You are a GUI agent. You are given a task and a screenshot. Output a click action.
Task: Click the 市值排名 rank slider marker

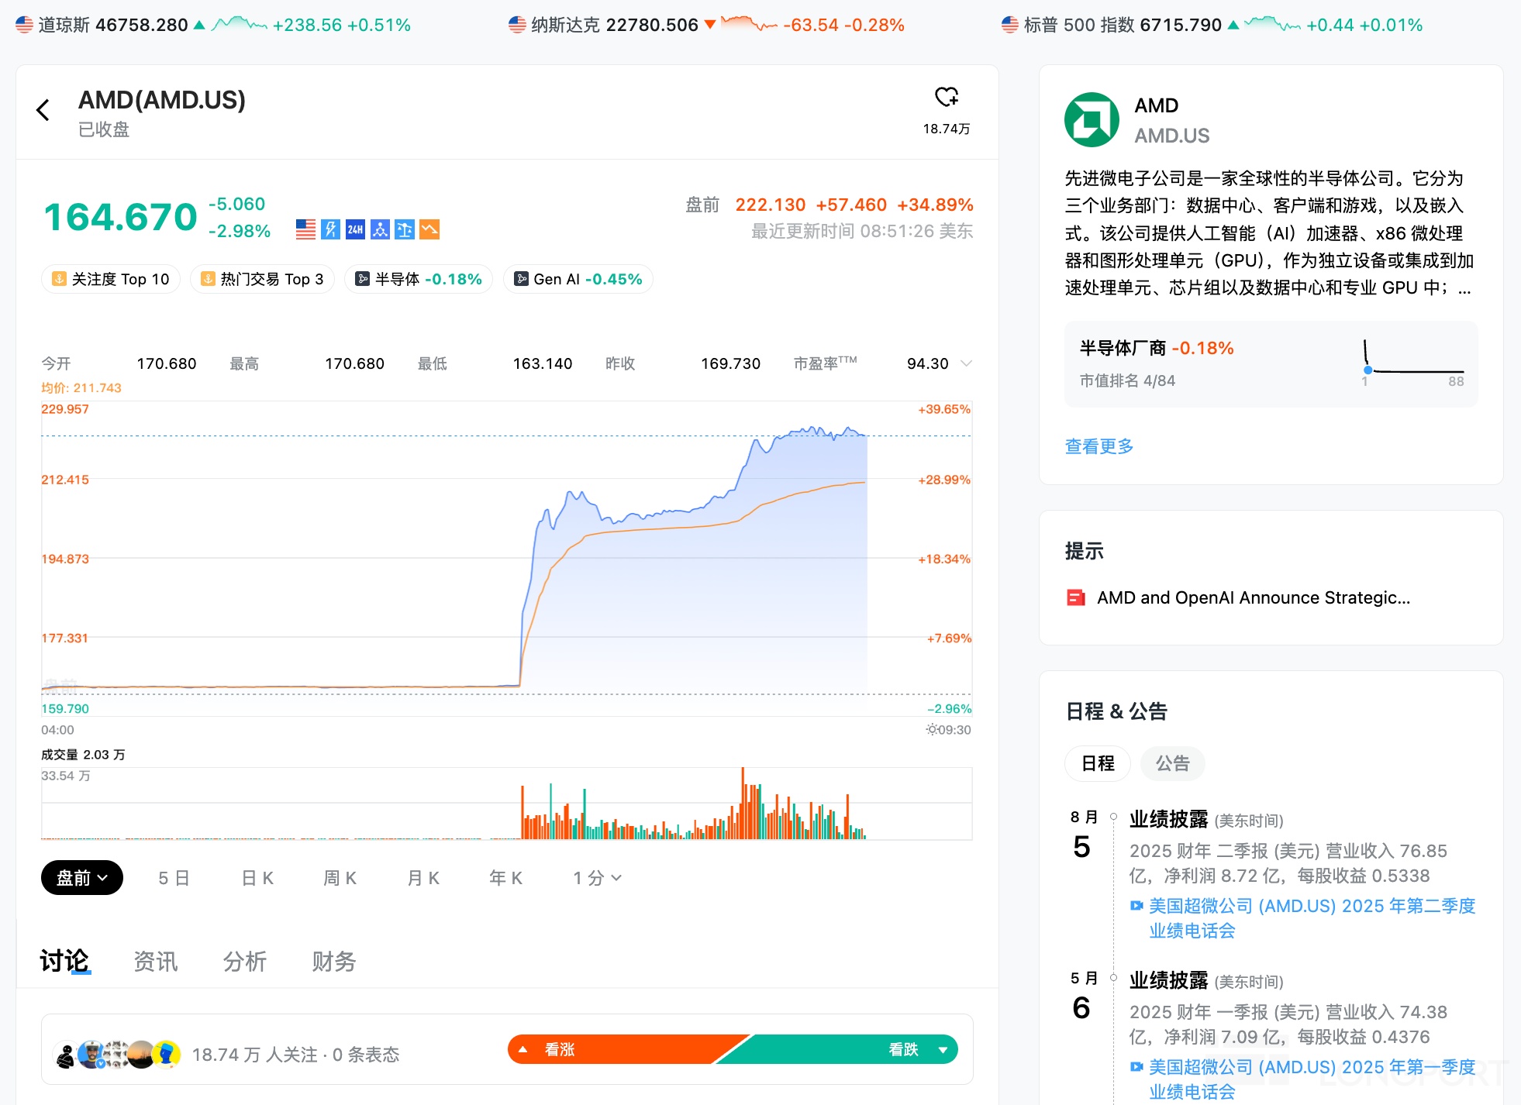pos(1368,370)
